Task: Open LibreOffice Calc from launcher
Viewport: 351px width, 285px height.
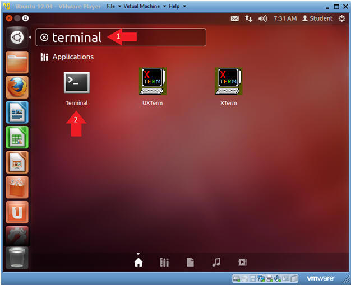Action: (x=17, y=137)
